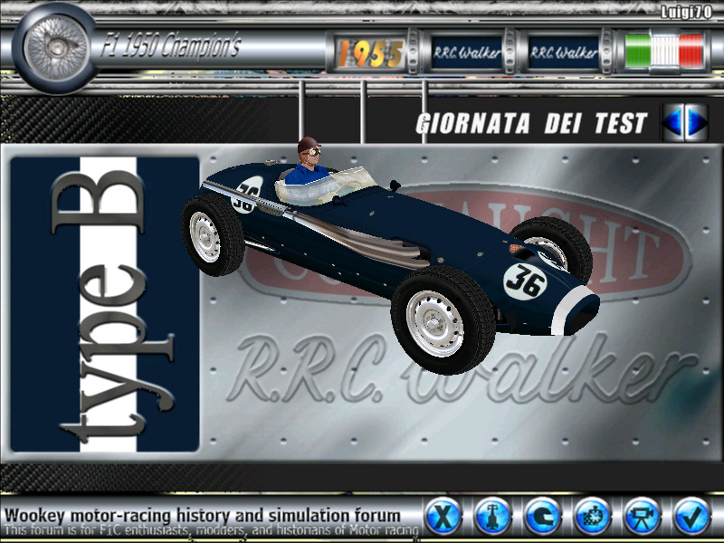Click the 1955 season year panel
The height and width of the screenshot is (543, 724).
[370, 53]
